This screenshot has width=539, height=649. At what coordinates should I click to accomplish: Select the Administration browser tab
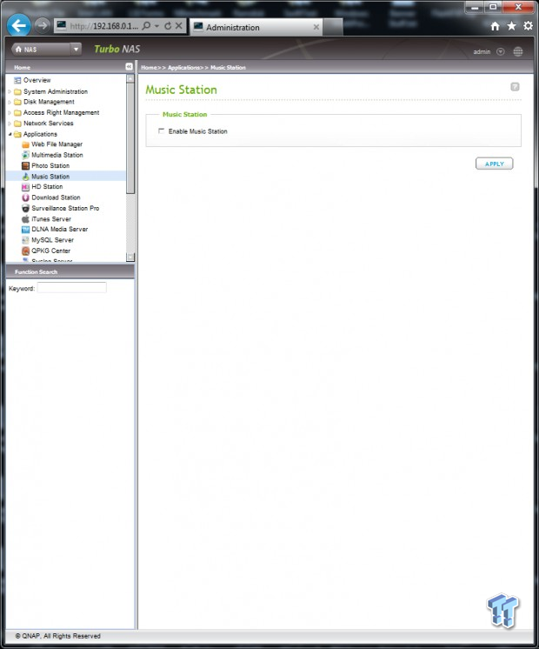(x=256, y=27)
